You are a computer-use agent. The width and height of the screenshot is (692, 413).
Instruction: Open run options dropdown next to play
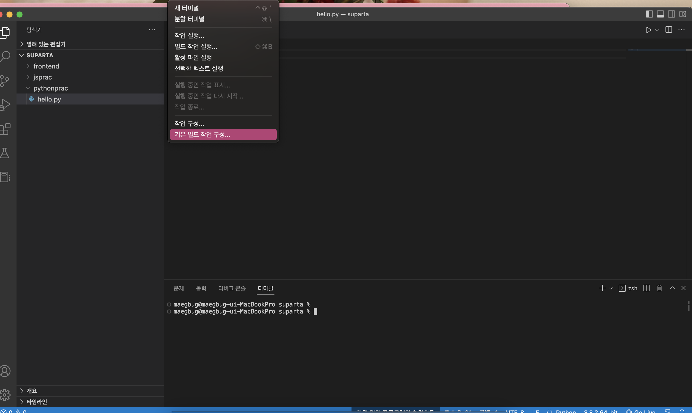657,30
